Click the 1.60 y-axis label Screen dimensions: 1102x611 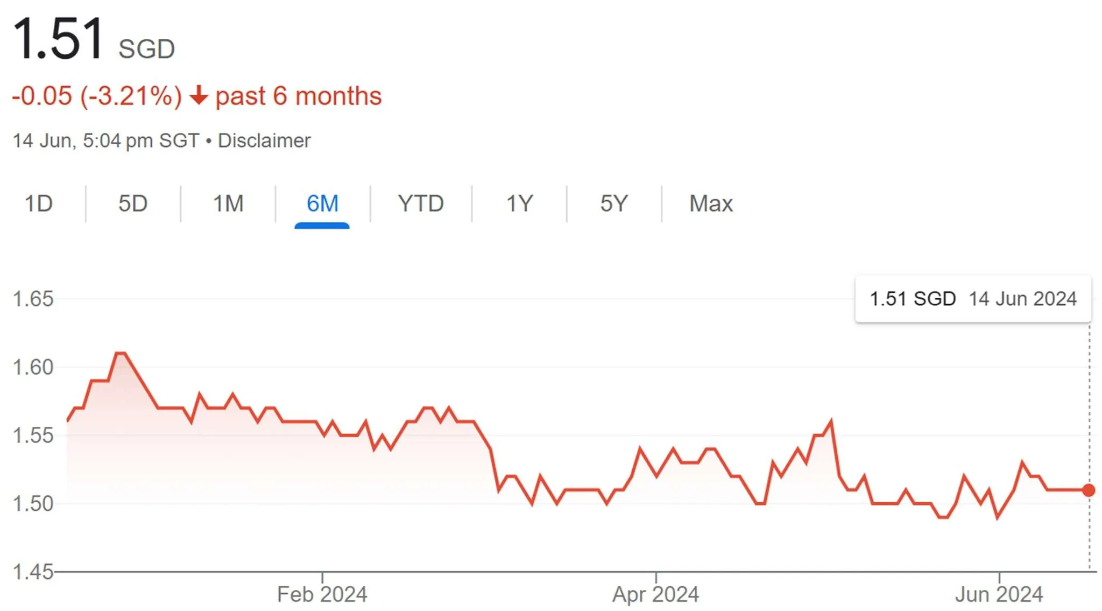[x=33, y=367]
